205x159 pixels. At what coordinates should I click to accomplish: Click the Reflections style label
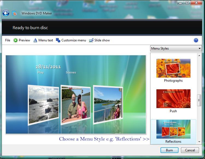[173, 142]
